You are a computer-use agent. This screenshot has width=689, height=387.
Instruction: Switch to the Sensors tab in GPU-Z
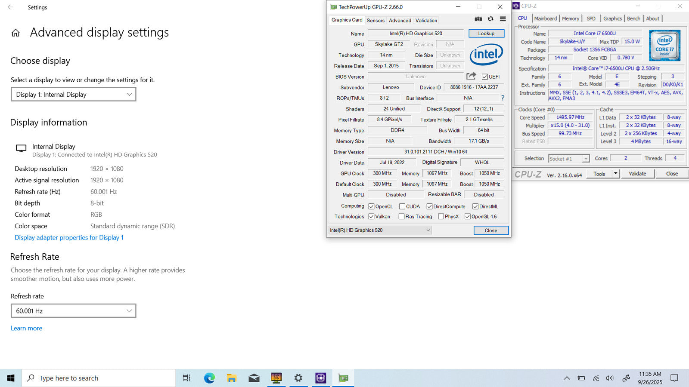click(376, 20)
